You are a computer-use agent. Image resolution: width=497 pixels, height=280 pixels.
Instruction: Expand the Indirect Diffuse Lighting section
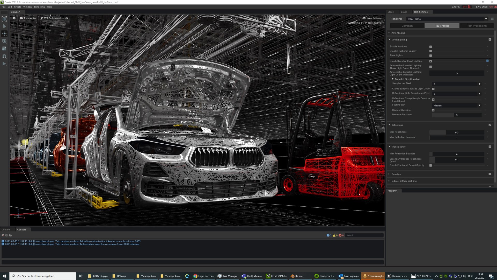click(404, 181)
